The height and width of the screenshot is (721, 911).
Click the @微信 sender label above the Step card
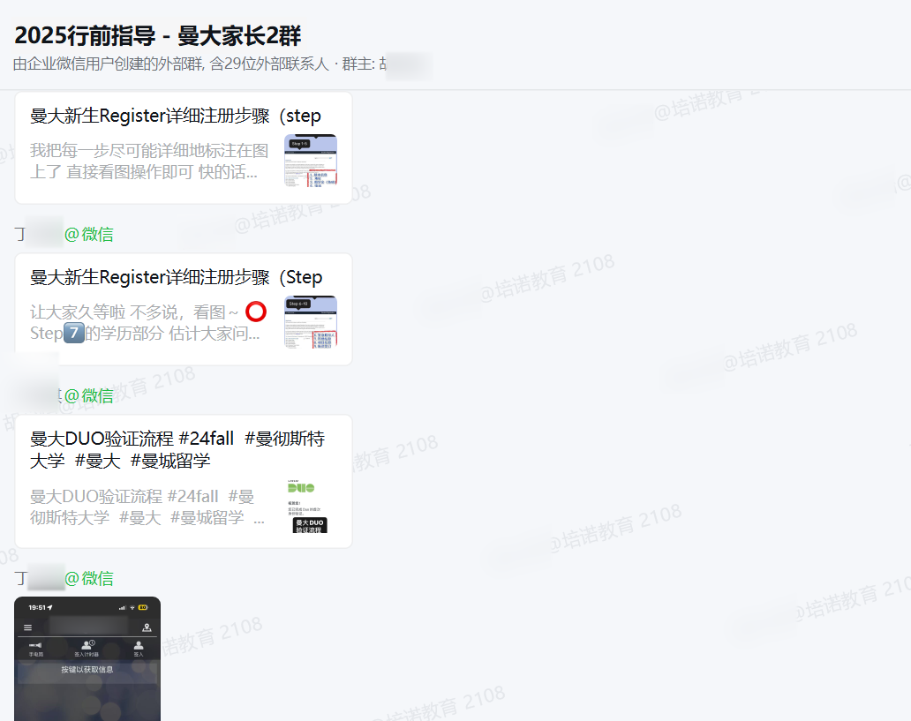pos(89,234)
